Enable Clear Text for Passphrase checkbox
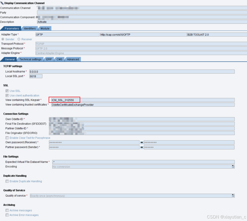Viewport: 247px width, 221px height. pyautogui.click(x=7, y=138)
